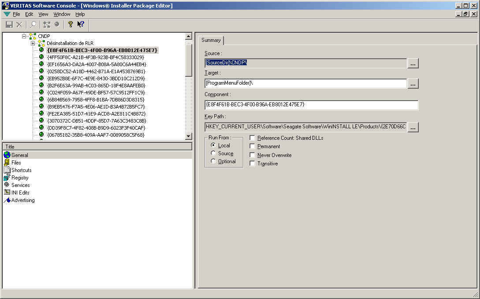The image size is (480, 299).
Task: Select component {06785182-35B8-409A-AAF7-0089058C5F68}
Action: [x=96, y=135]
